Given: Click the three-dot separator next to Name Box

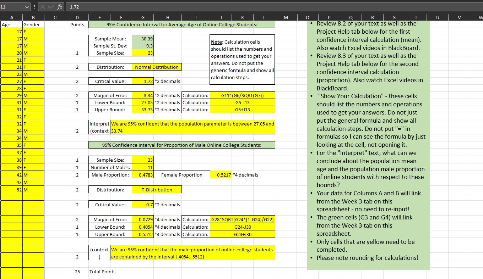Looking at the screenshot, I should pyautogui.click(x=34, y=6).
